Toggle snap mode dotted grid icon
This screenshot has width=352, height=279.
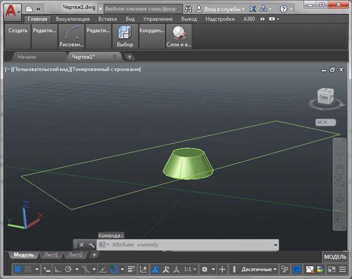click(28, 269)
